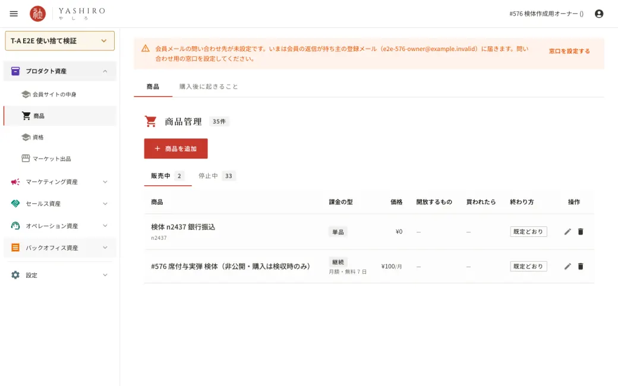This screenshot has height=386, width=618.
Task: Click the warning triangle icon in banner
Action: [x=146, y=49]
